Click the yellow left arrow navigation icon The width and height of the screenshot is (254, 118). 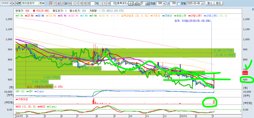(x=135, y=3)
